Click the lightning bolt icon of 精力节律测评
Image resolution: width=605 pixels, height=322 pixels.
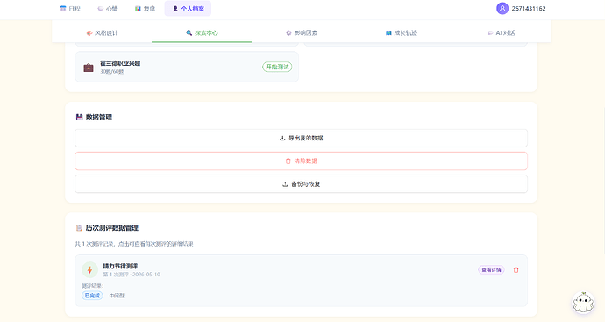coord(89,270)
